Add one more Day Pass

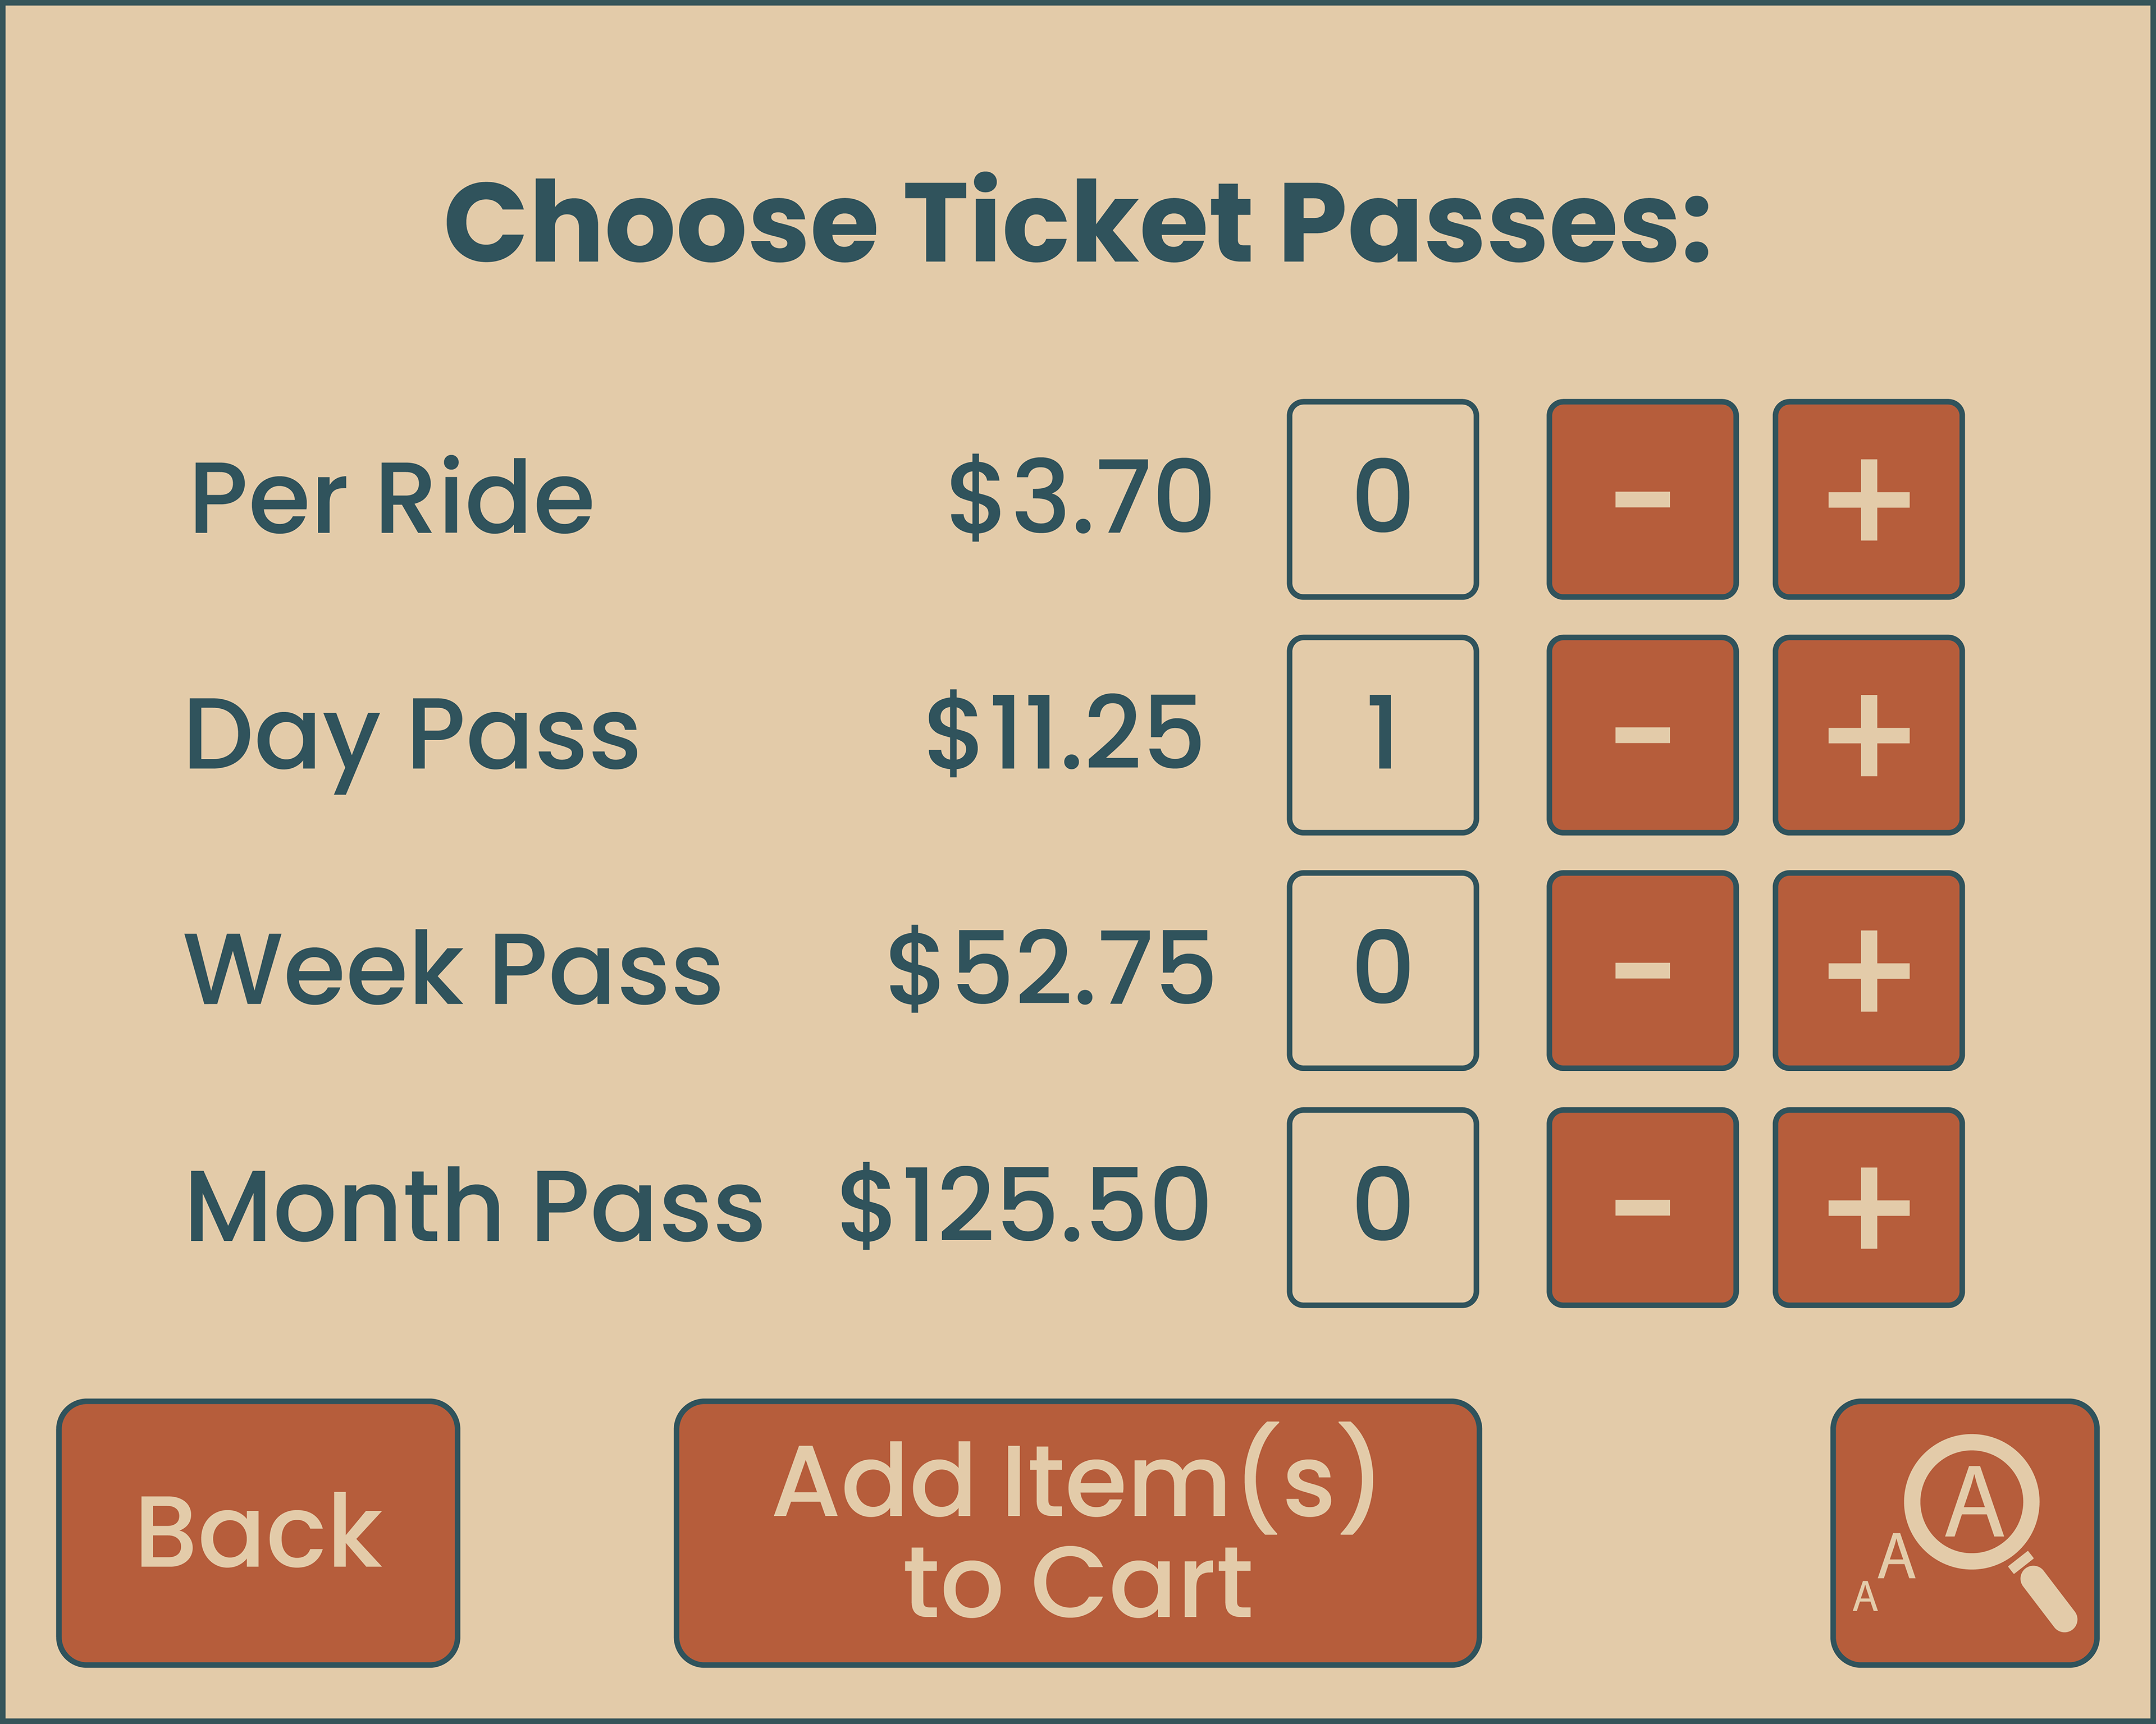pyautogui.click(x=1868, y=736)
